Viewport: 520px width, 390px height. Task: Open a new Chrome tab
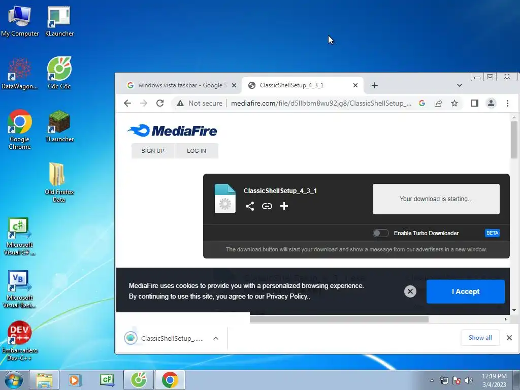click(374, 85)
